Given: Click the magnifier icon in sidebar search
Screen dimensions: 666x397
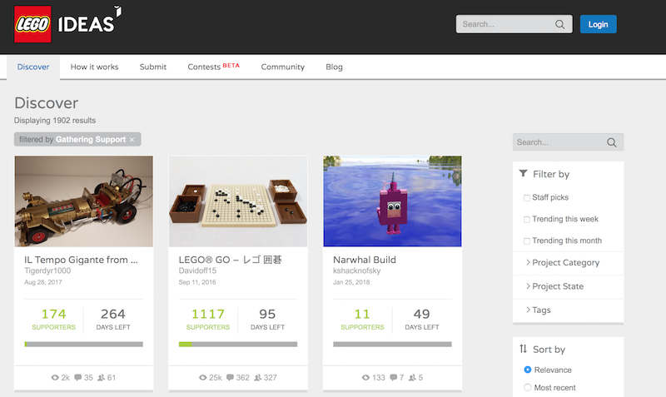Looking at the screenshot, I should pos(611,142).
